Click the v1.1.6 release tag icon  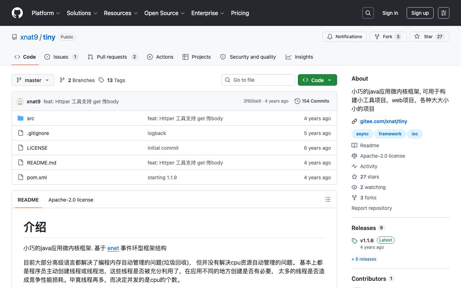coord(354,241)
